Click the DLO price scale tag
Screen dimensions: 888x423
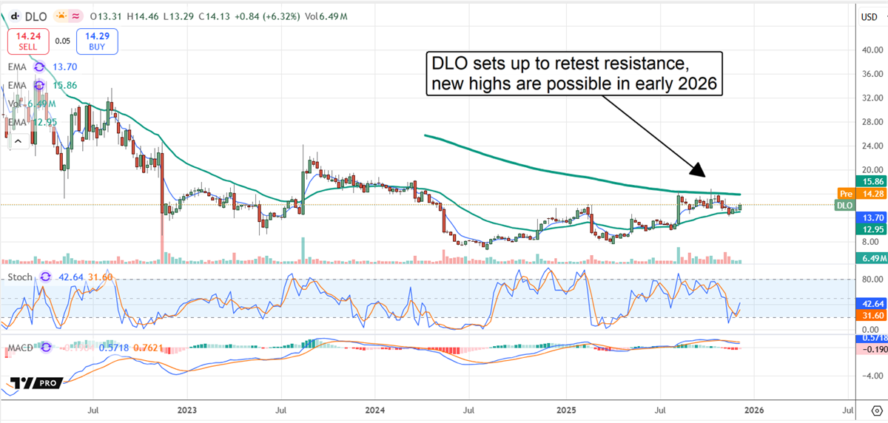click(x=844, y=205)
